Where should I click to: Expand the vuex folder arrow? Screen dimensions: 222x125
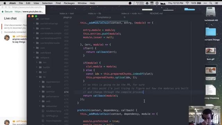(x=34, y=48)
